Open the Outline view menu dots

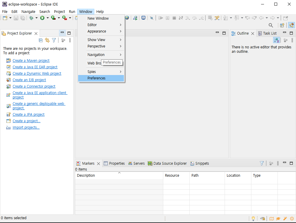pos(292,40)
